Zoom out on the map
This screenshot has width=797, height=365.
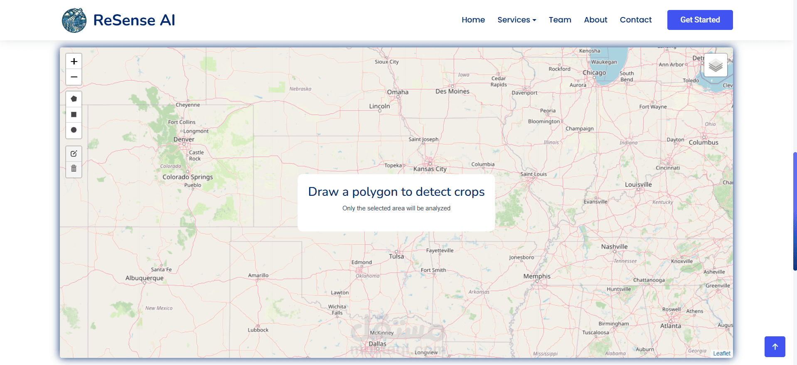(x=74, y=77)
